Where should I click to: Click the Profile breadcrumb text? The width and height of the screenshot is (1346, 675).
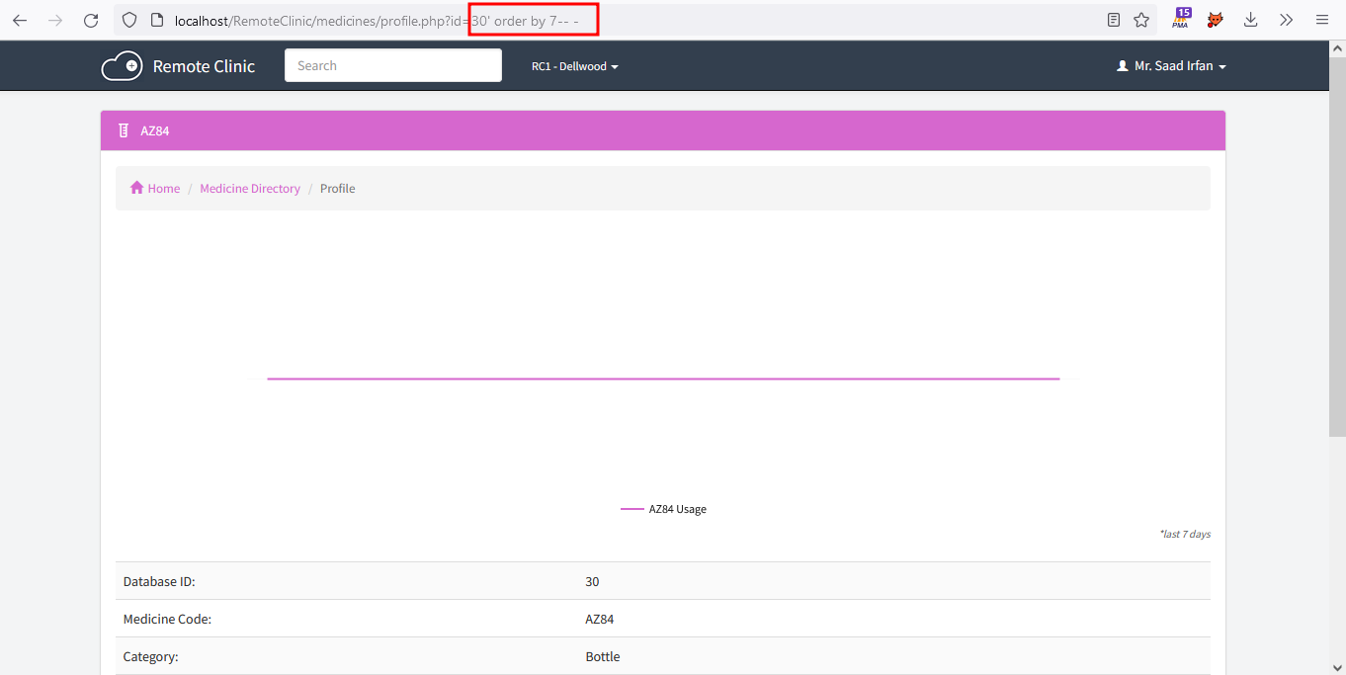point(337,188)
